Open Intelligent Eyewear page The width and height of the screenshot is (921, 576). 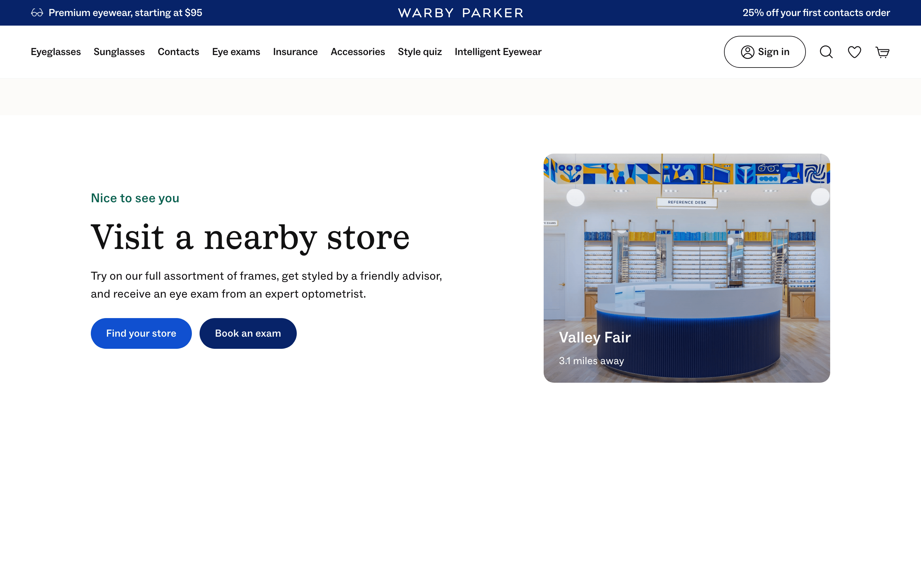pos(498,52)
